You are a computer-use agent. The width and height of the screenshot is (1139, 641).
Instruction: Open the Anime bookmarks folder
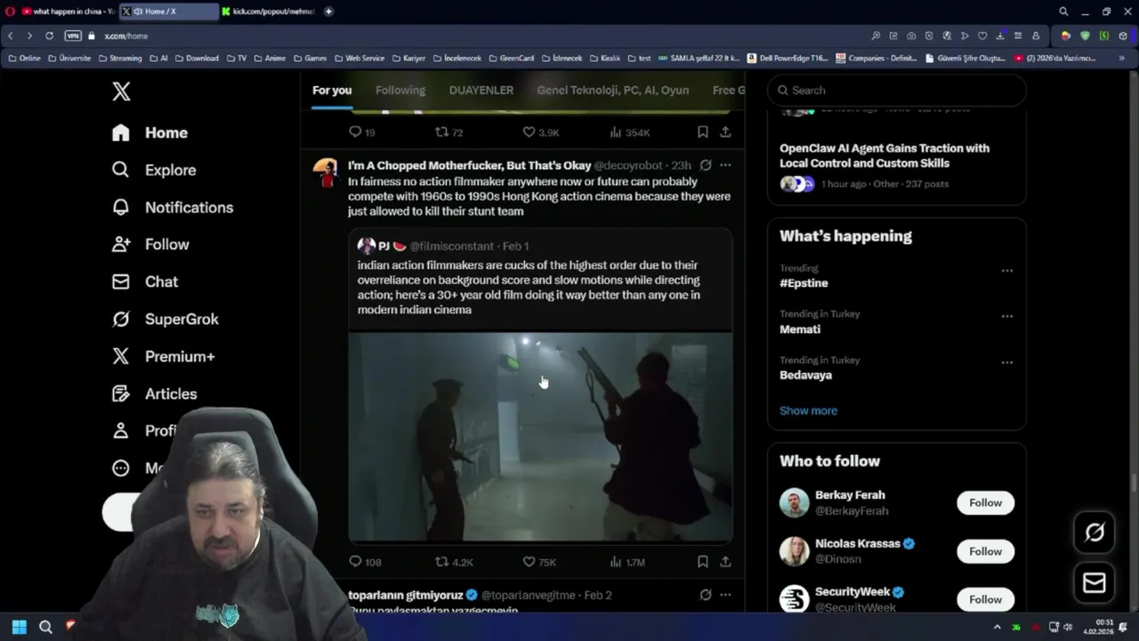pos(271,58)
